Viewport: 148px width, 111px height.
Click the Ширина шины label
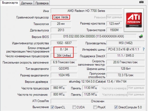click(96, 69)
